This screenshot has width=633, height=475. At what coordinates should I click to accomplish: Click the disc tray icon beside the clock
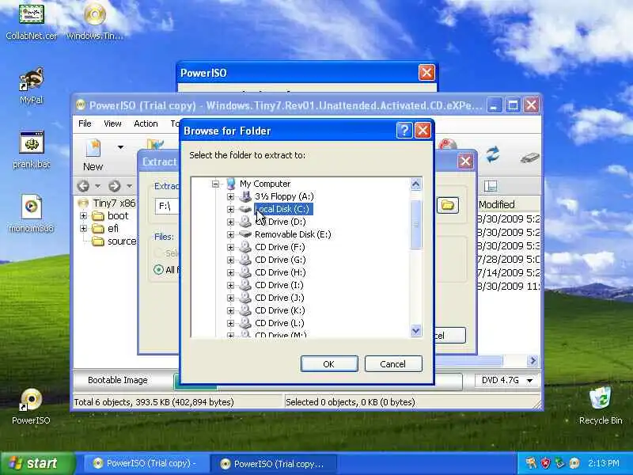[x=574, y=463]
